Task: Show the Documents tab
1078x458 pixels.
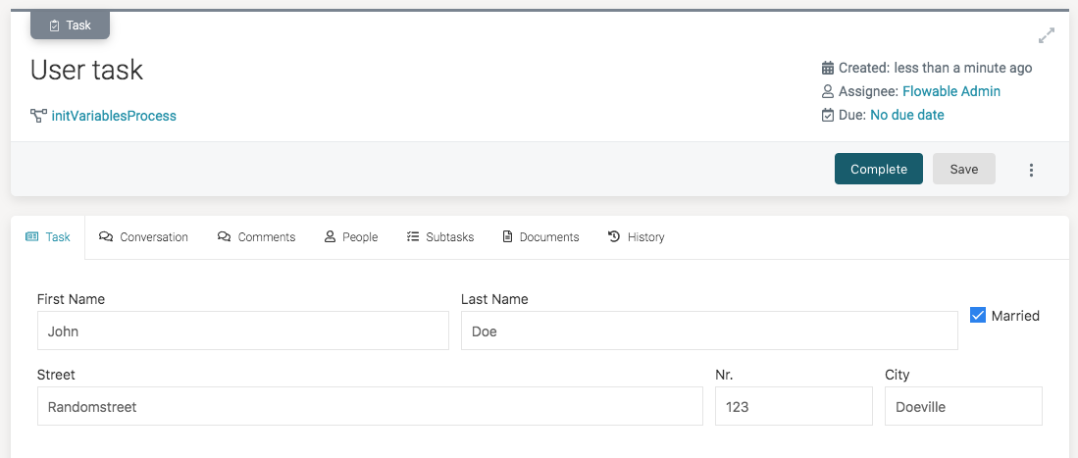Action: point(541,237)
